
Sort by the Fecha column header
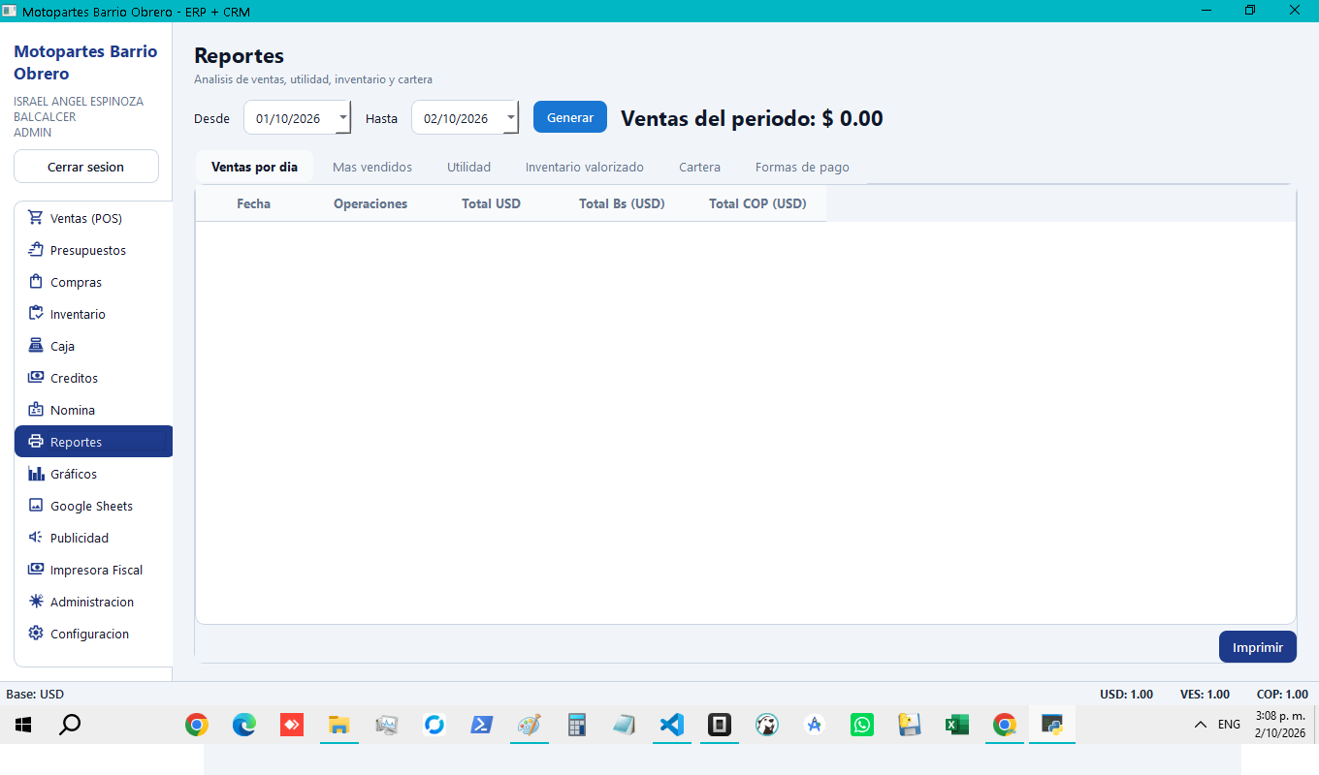[x=254, y=203]
